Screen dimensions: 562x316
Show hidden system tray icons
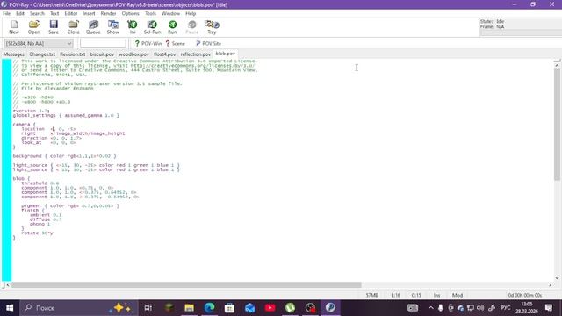[x=431, y=308]
